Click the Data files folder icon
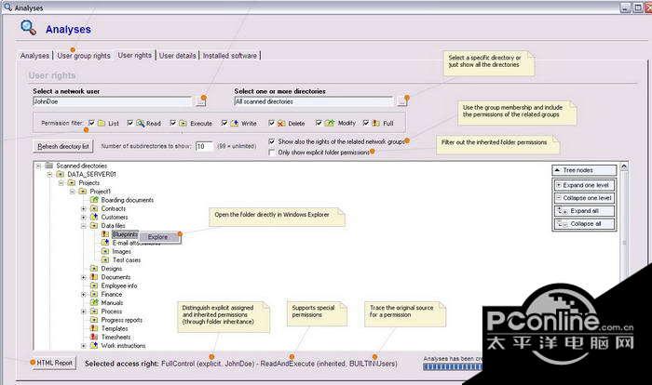This screenshot has height=385, width=652. pos(94,226)
